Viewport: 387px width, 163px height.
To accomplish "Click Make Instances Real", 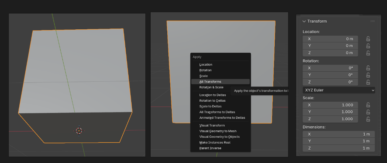I will 215,143.
